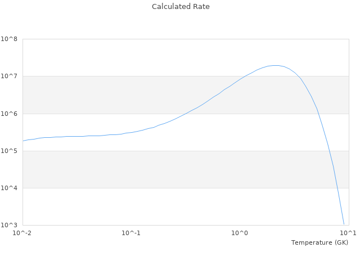The image size is (360, 270).
Task: Click the gray band between 10^6 and 10^7
Action: [112, 94]
